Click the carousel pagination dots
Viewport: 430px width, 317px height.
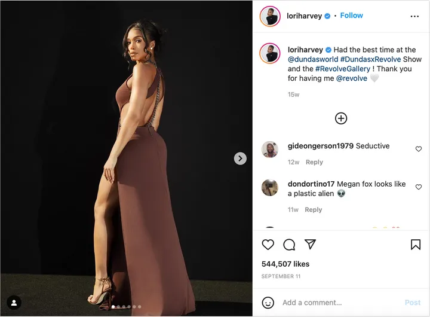(x=126, y=307)
